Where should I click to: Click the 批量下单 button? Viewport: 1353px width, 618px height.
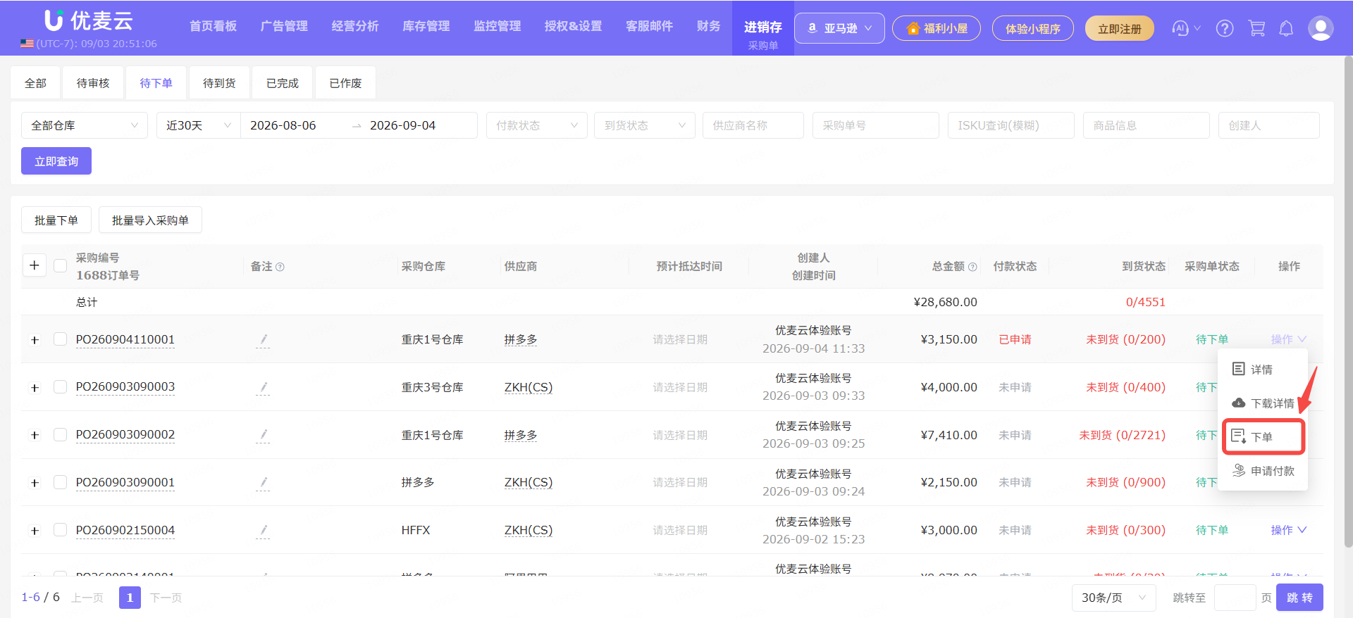pos(56,220)
